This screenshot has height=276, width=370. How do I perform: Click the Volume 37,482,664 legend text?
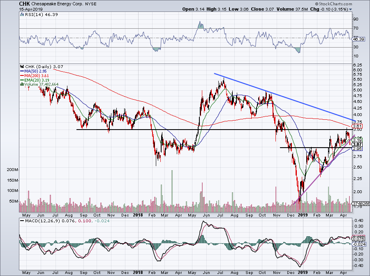click(x=41, y=84)
